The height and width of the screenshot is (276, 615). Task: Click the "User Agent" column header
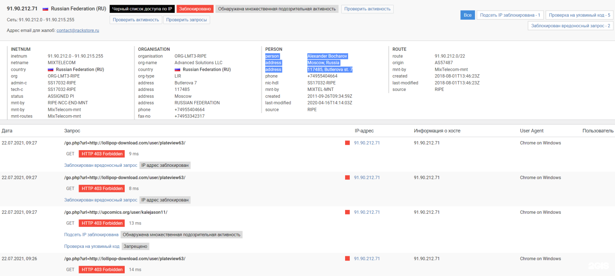pyautogui.click(x=531, y=131)
